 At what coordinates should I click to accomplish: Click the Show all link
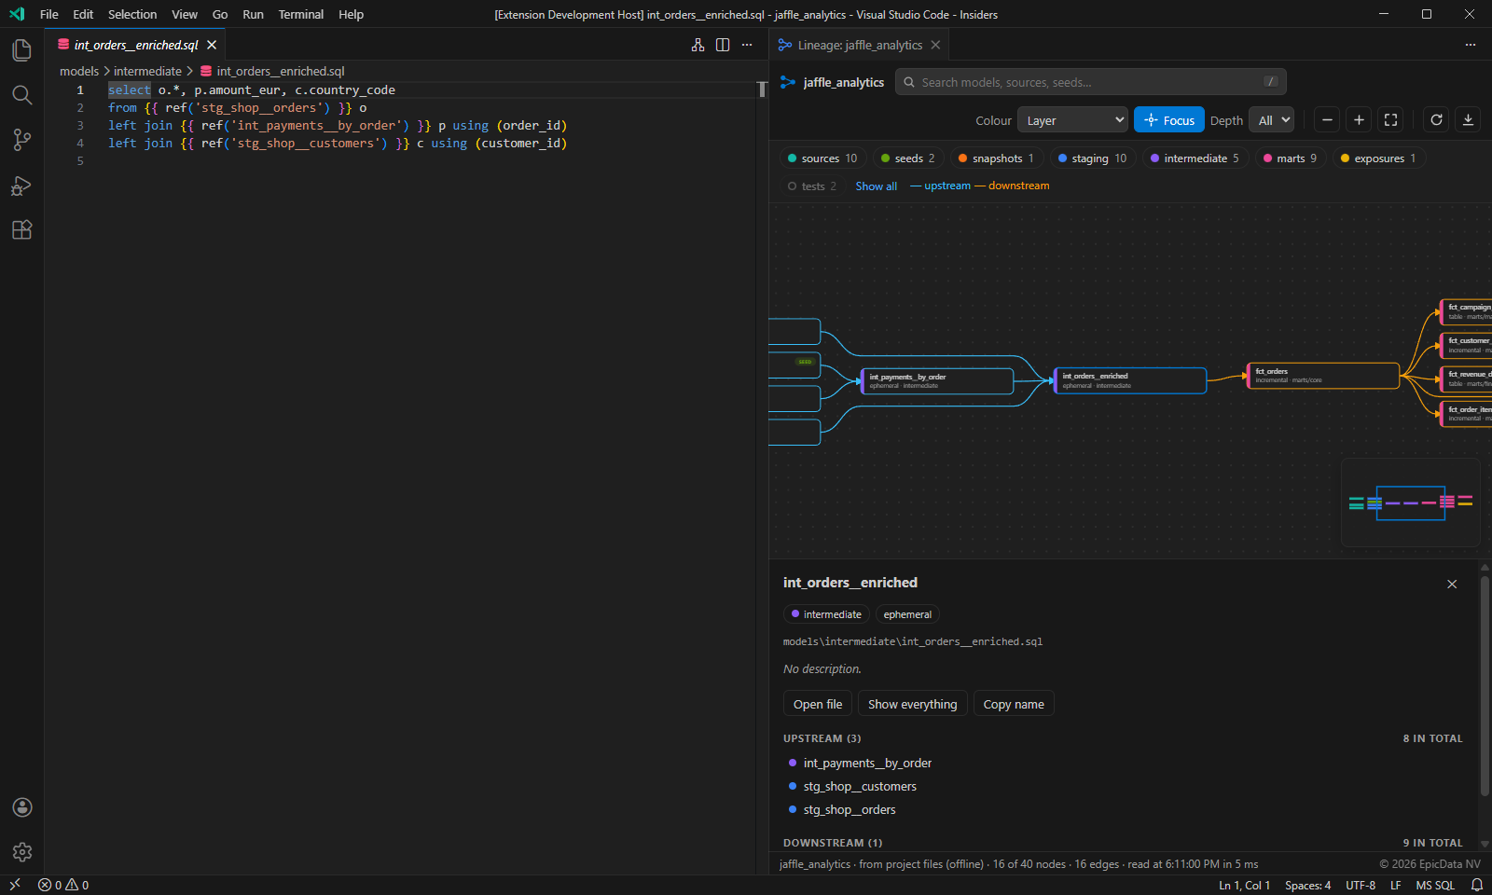(x=877, y=186)
